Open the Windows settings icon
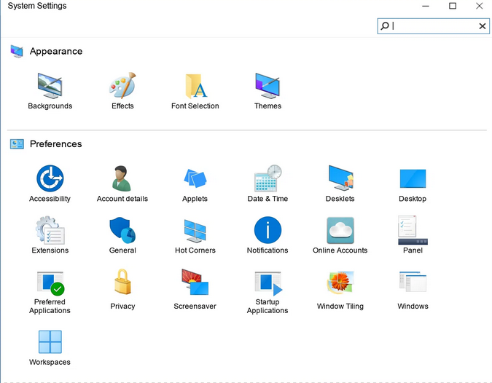Image resolution: width=492 pixels, height=383 pixels. (413, 282)
